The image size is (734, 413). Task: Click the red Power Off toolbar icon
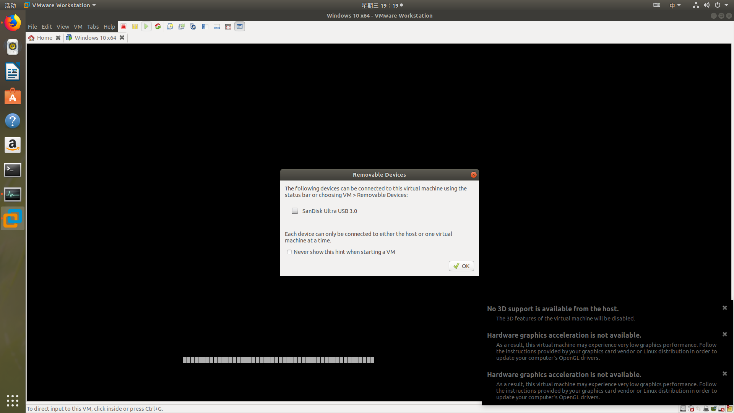click(123, 26)
